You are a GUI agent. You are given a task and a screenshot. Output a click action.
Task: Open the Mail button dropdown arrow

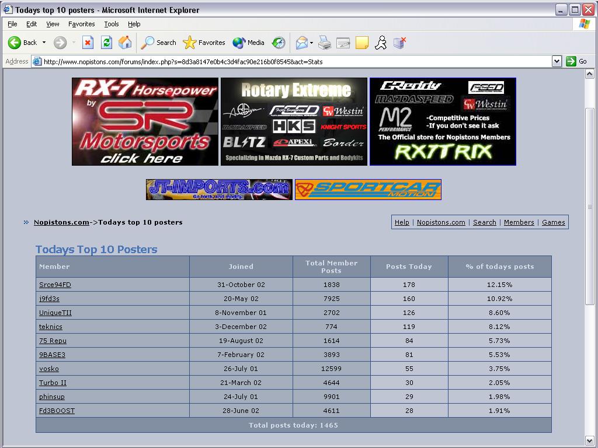[x=311, y=43]
